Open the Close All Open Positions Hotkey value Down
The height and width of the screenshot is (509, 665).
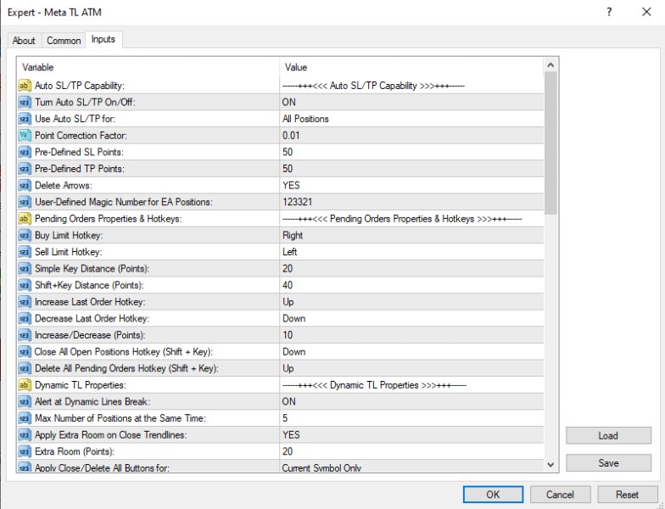[x=411, y=351]
